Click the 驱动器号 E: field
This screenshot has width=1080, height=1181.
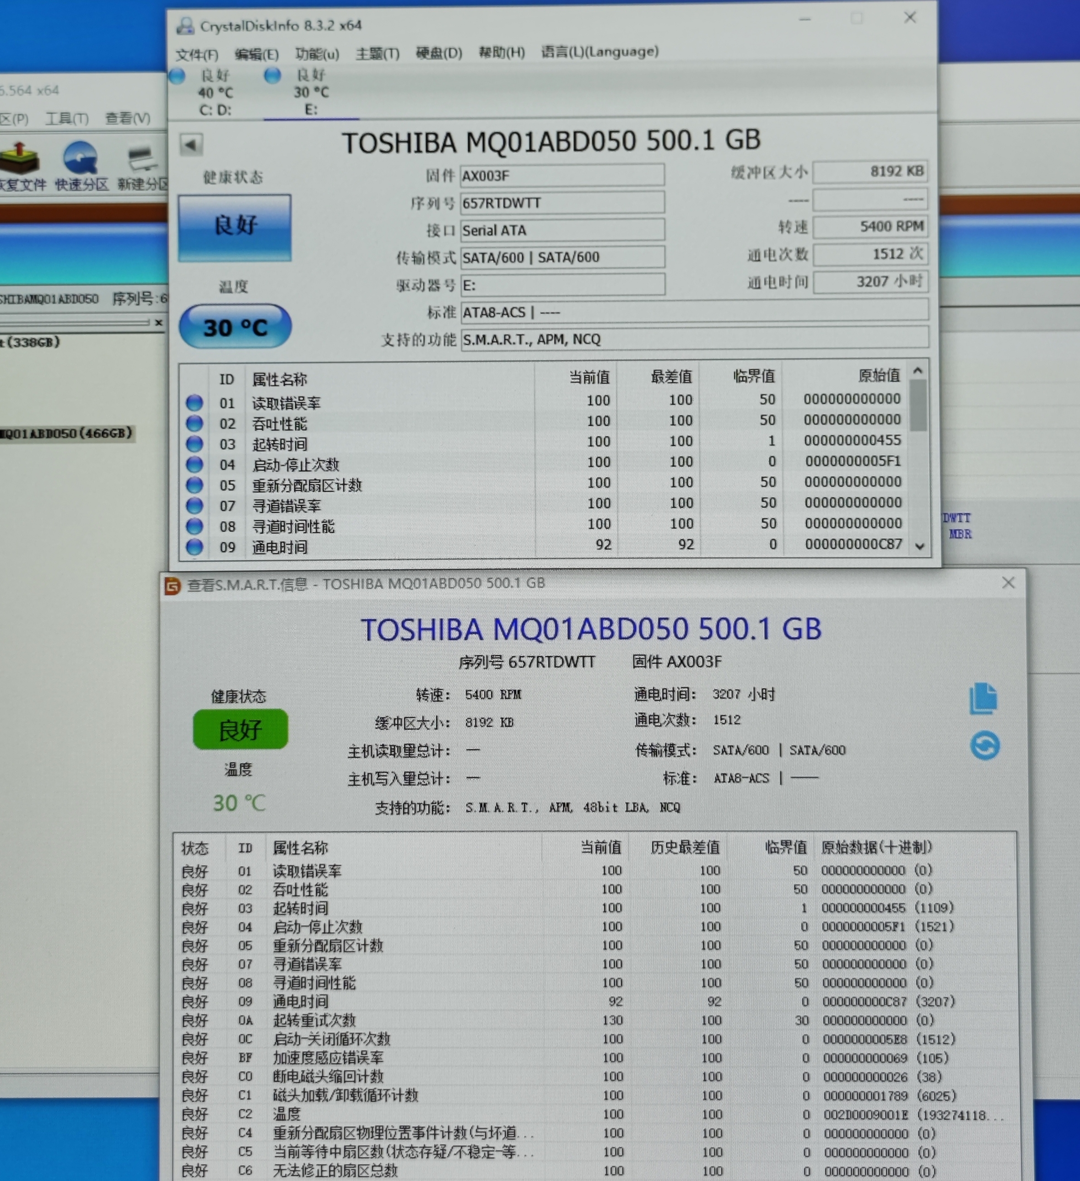562,285
